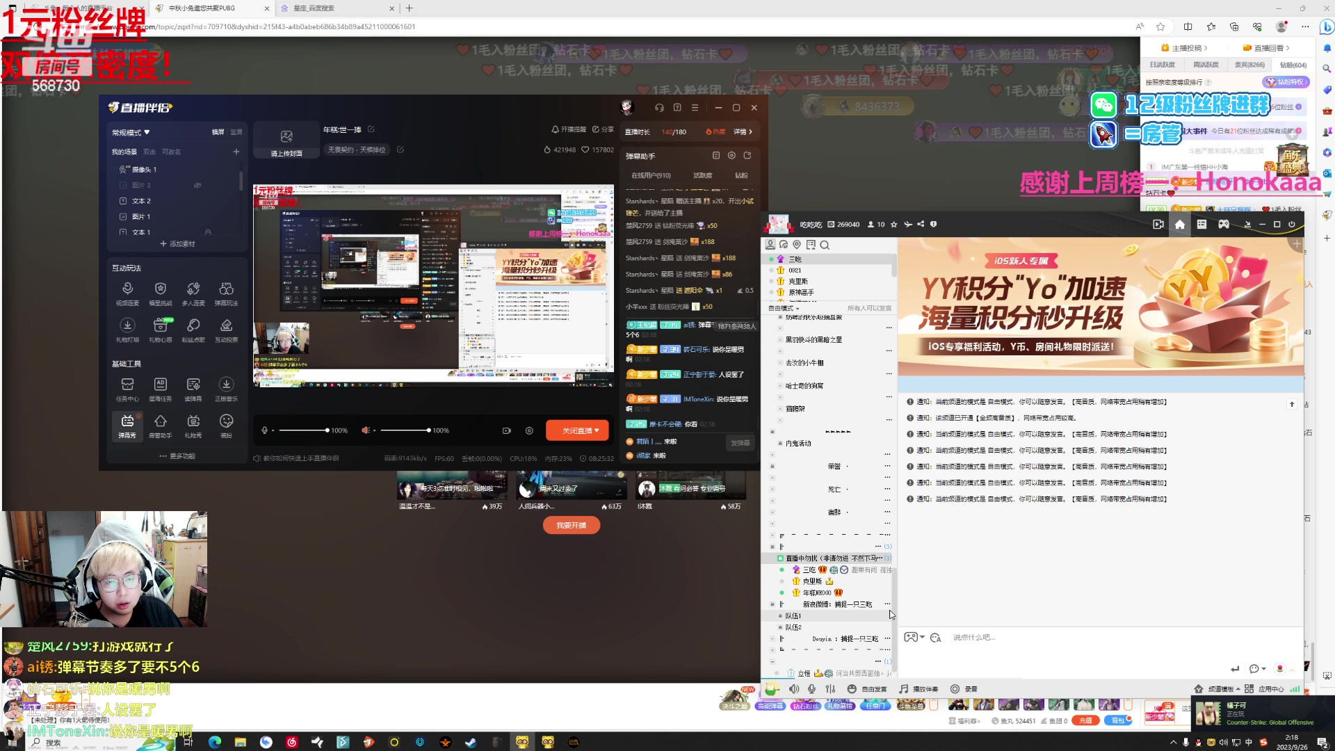
Task: Open 任务中心 task center
Action: [127, 389]
